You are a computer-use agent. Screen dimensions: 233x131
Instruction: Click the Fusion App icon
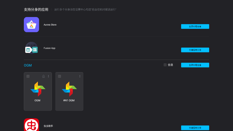pyautogui.click(x=31, y=48)
